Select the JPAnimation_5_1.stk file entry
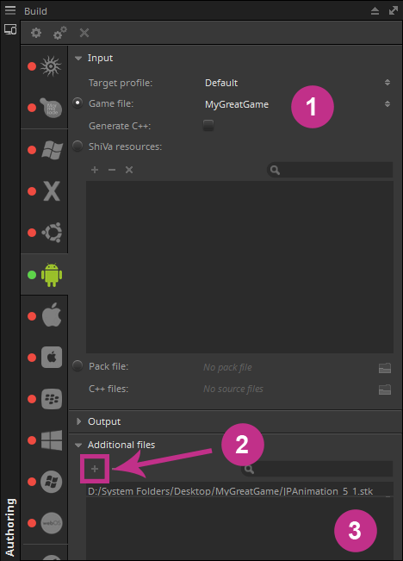Screen dimensions: 403x561 [230, 491]
